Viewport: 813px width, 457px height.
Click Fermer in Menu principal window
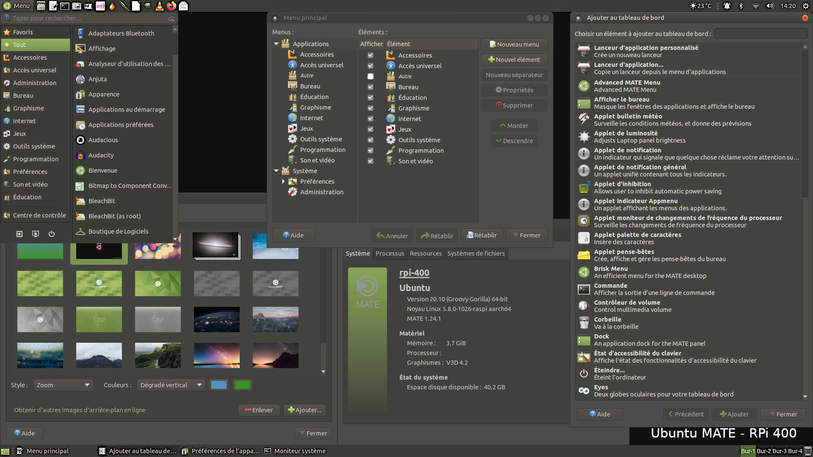click(526, 235)
